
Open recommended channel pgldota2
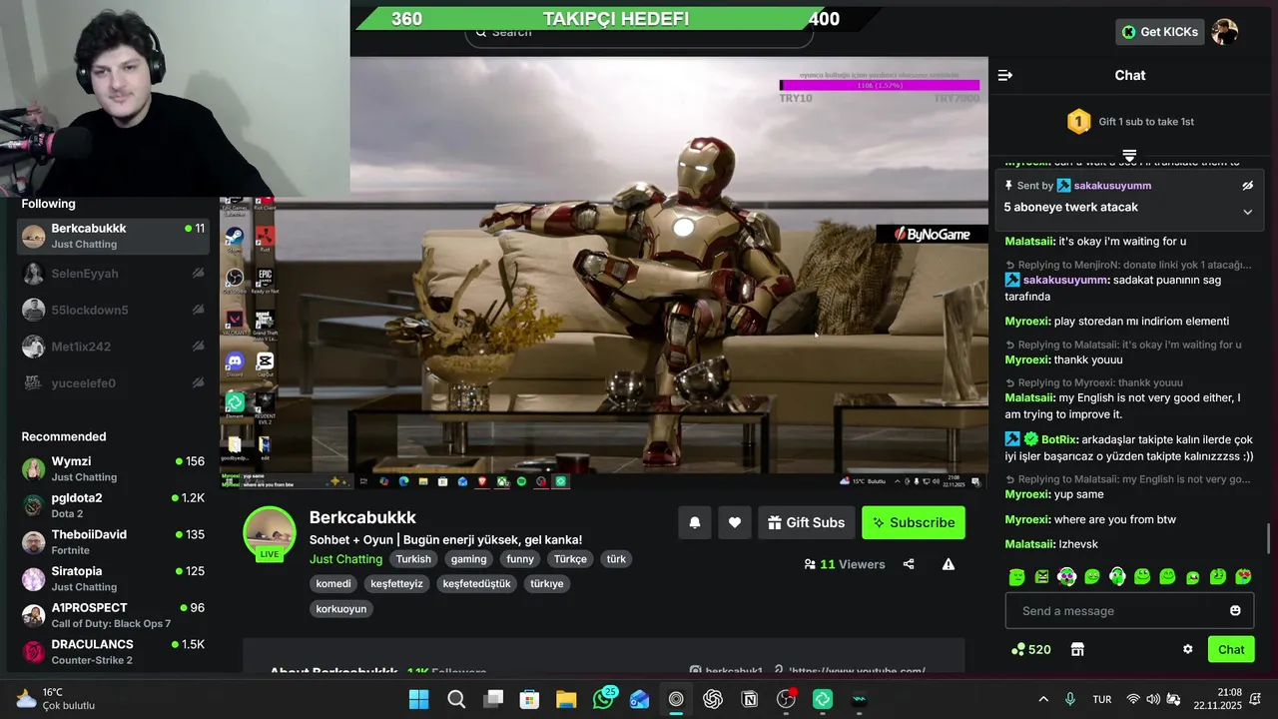tap(115, 505)
